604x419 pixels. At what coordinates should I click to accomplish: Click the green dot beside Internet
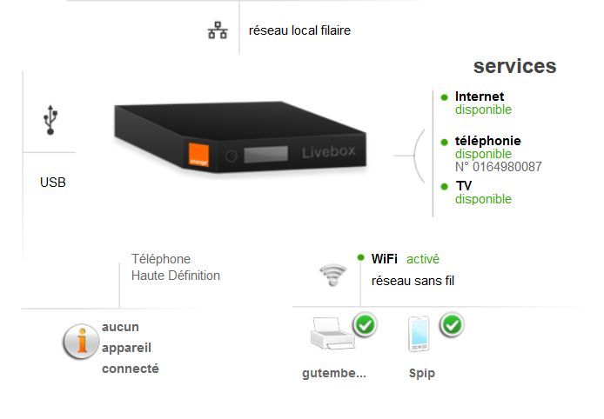444,97
